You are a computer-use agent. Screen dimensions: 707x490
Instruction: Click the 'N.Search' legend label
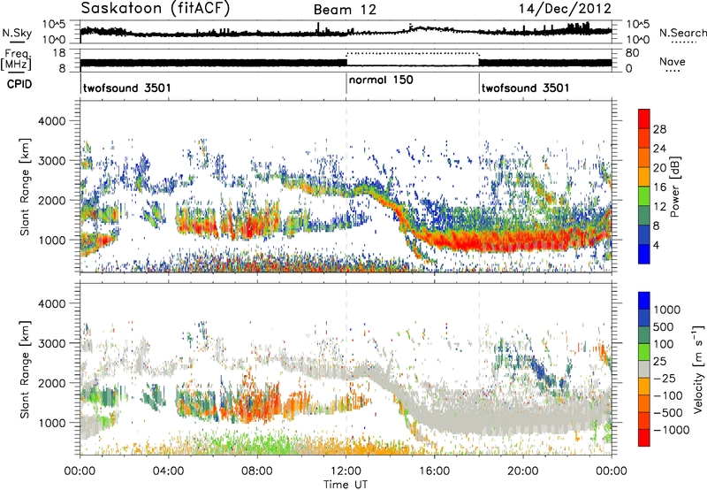coord(682,33)
